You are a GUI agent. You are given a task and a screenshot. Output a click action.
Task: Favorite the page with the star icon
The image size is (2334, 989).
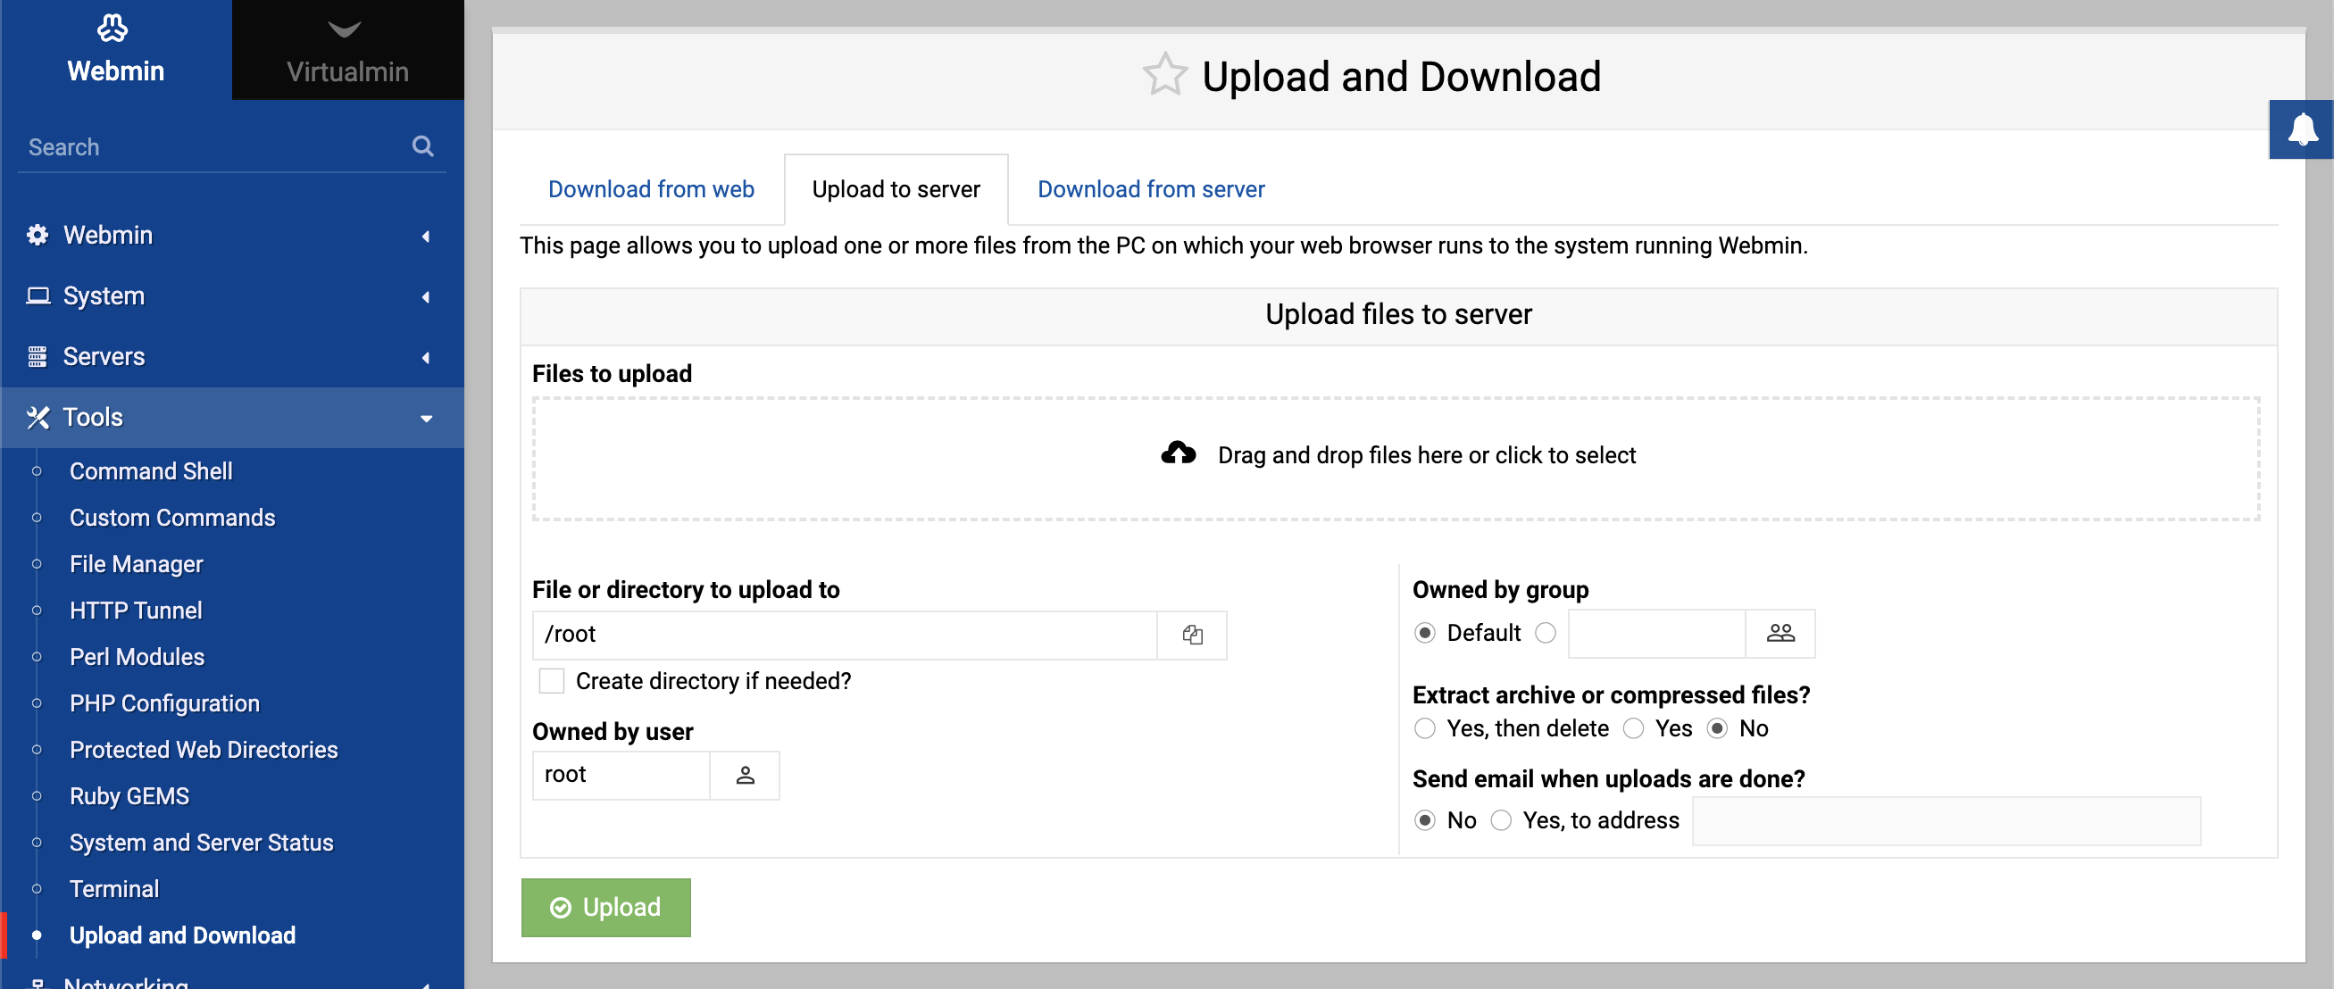[1164, 75]
